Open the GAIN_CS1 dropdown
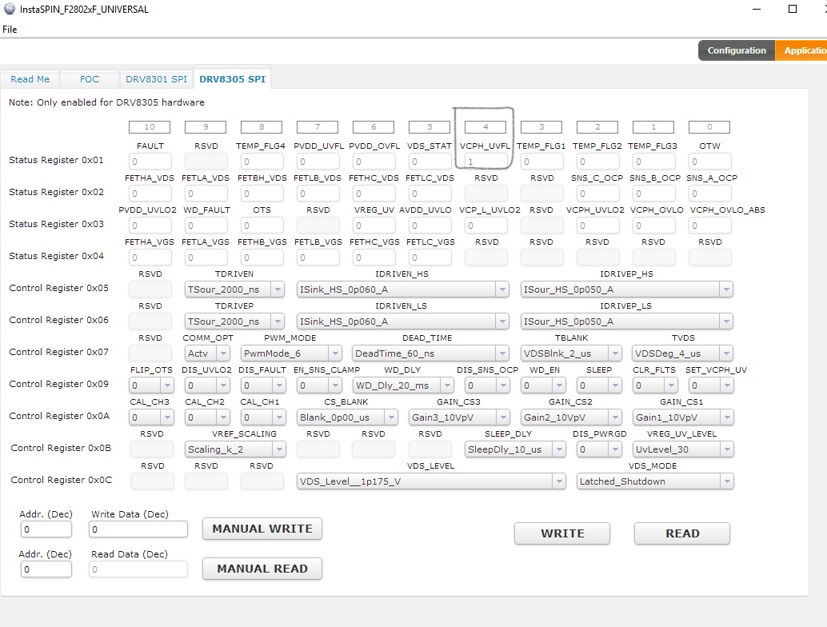Viewport: 827px width, 627px height. point(682,417)
